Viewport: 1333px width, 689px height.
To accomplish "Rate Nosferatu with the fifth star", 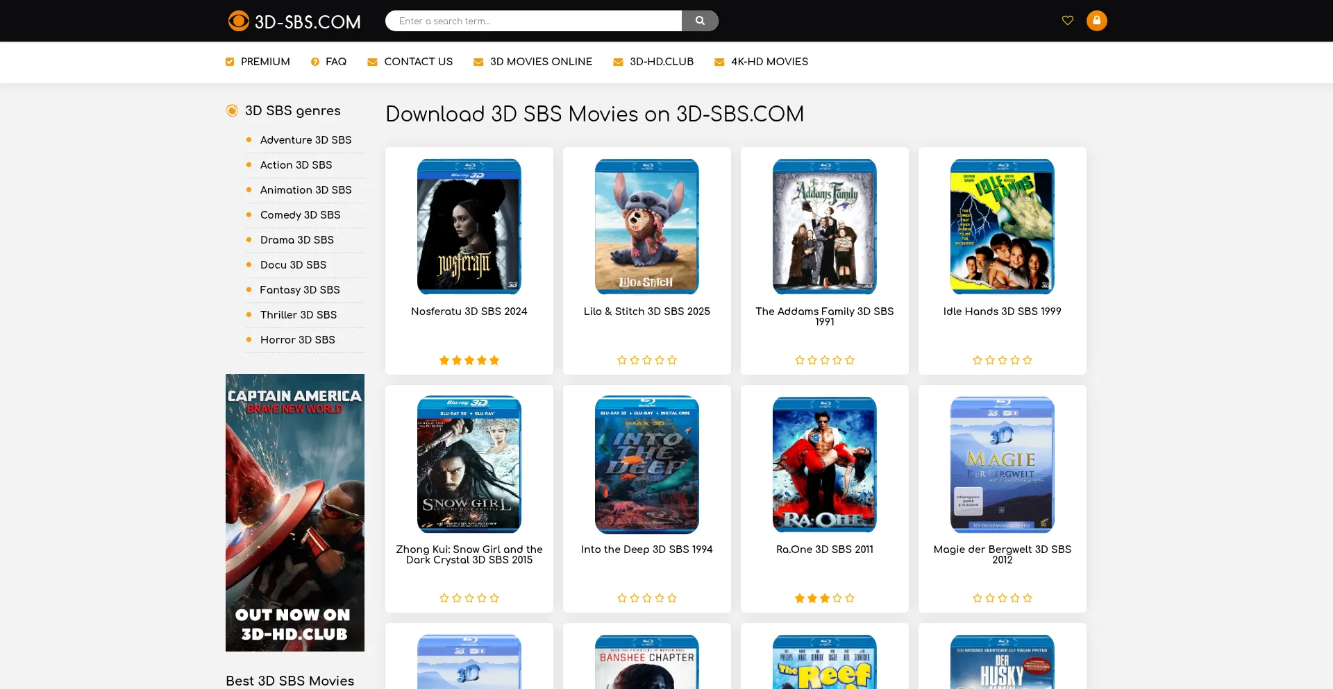I will [x=494, y=360].
